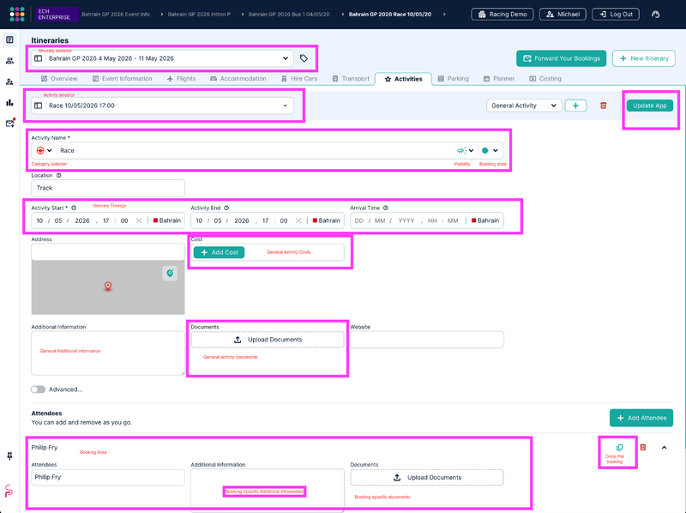Click Forward Your Bookings button
The height and width of the screenshot is (513, 686).
pos(562,58)
